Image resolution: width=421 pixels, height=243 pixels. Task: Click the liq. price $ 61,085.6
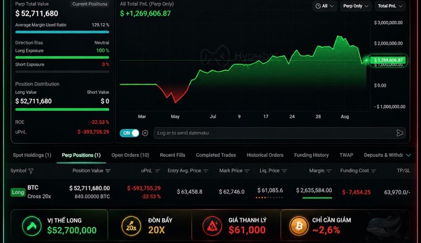[270, 190]
